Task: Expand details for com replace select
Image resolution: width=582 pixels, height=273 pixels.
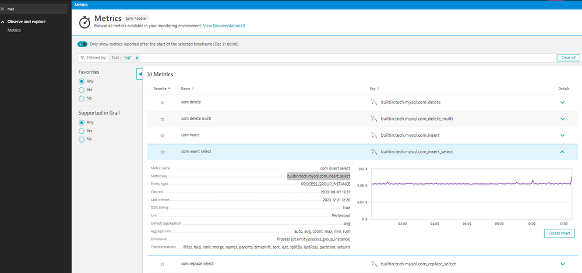Action: click(562, 264)
